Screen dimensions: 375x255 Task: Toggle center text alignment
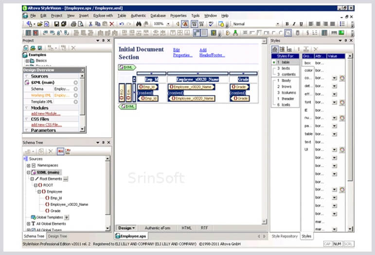tap(318, 24)
